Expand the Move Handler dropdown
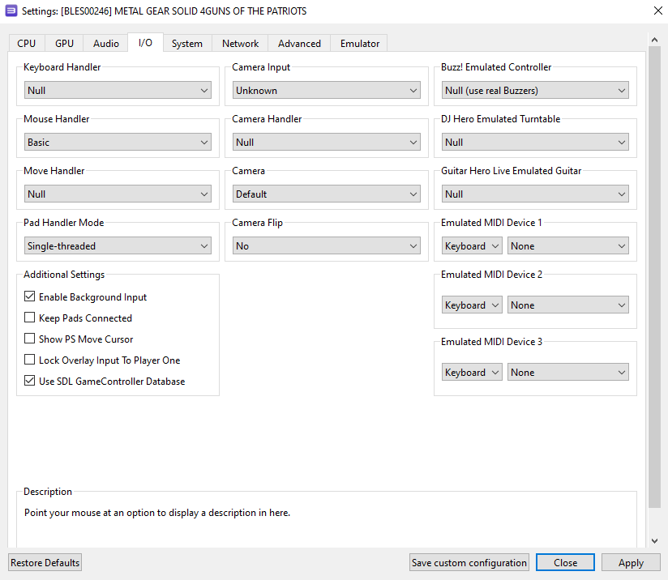Screen dimensions: 668x580 point(118,194)
